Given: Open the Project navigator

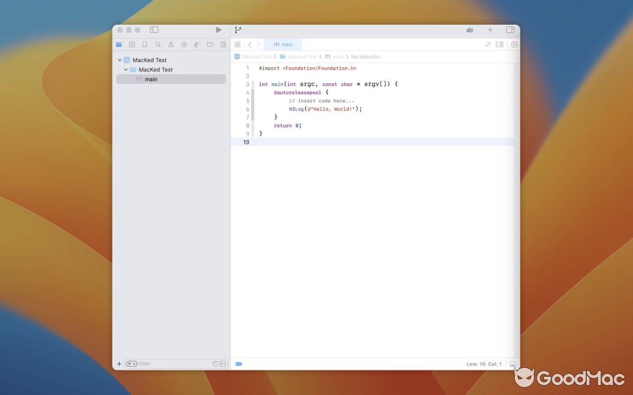Looking at the screenshot, I should [119, 44].
